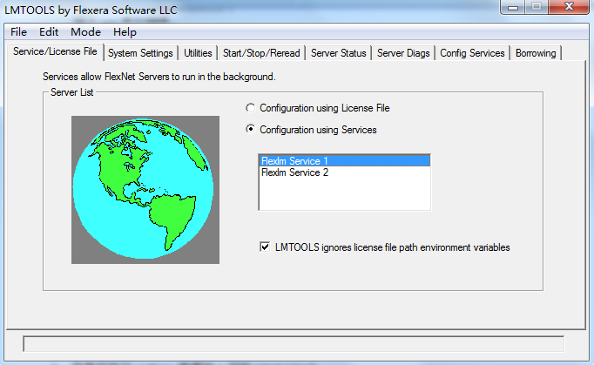Select Flexlm Service 1 in list
This screenshot has width=594, height=365.
click(x=345, y=161)
